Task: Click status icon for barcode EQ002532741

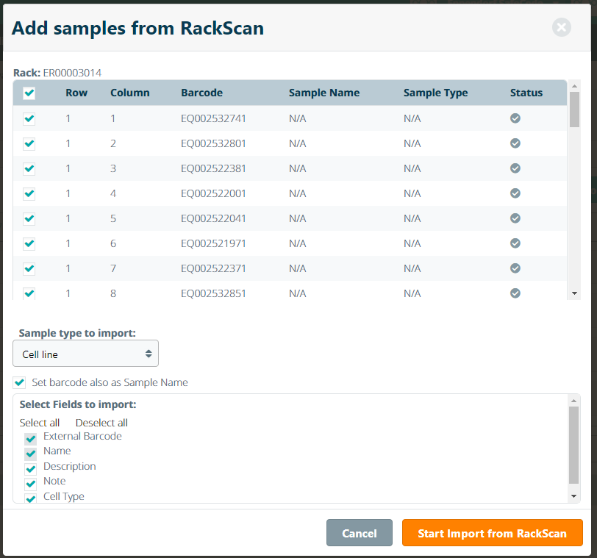Action: (x=515, y=118)
